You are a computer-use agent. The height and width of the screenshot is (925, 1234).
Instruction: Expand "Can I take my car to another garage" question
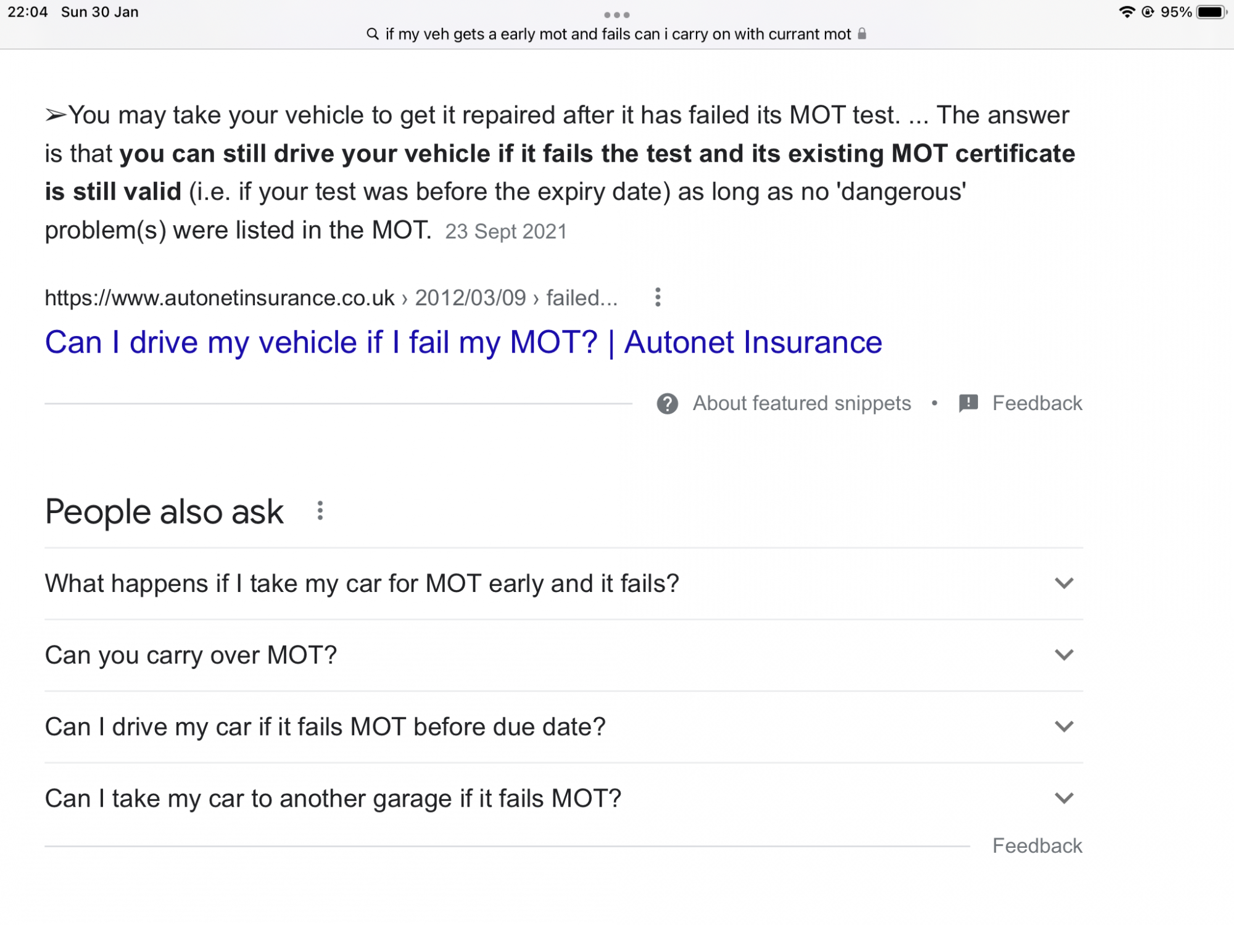tap(1064, 798)
